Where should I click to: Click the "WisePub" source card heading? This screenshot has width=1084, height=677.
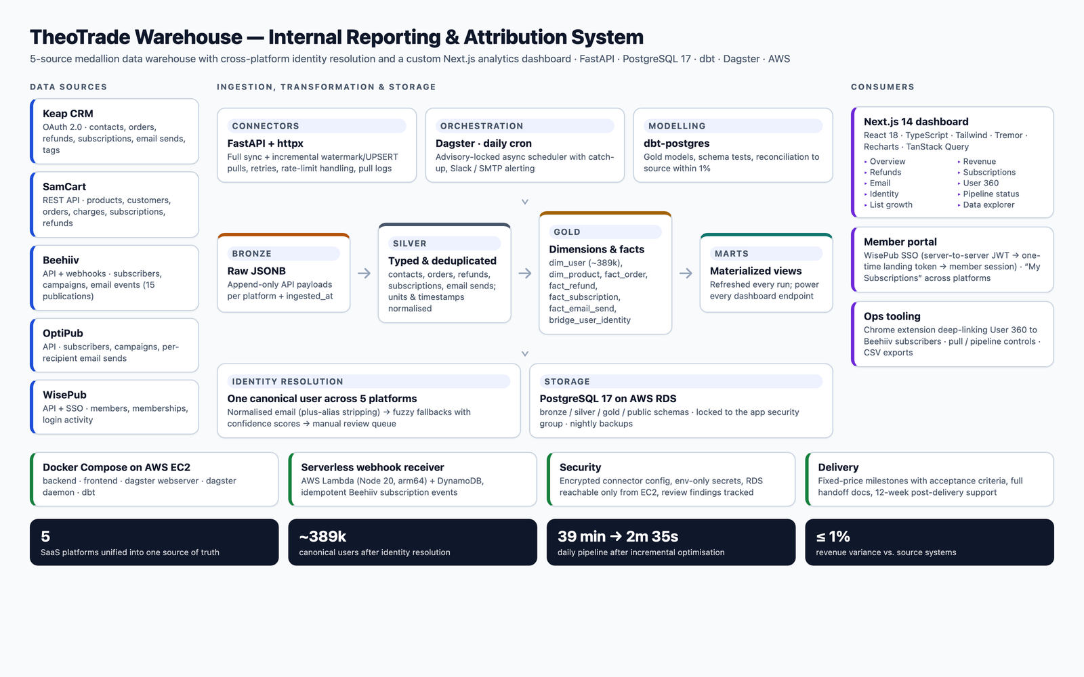pyautogui.click(x=64, y=395)
